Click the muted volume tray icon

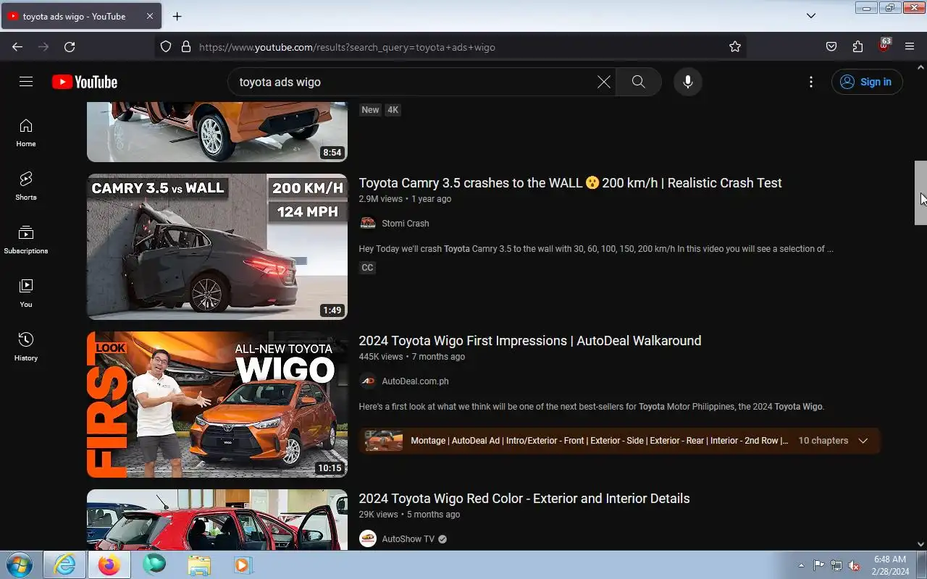tap(854, 565)
